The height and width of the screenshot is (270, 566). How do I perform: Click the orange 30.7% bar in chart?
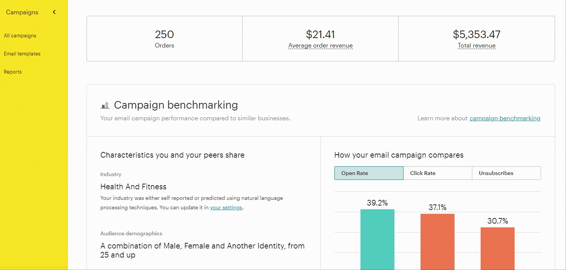point(498,249)
